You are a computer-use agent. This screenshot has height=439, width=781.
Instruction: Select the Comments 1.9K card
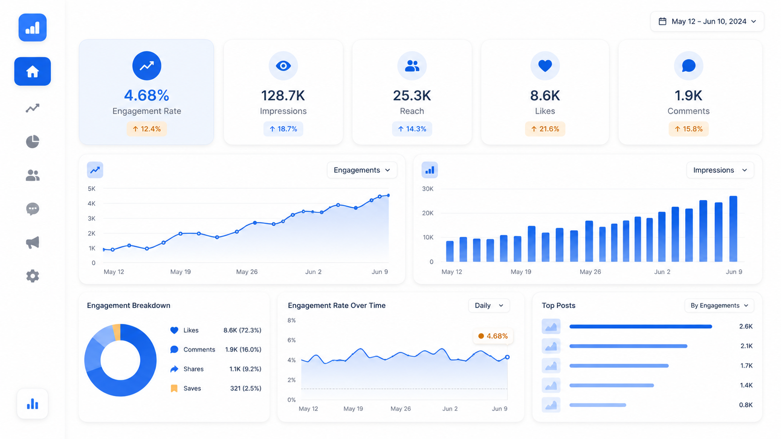690,92
